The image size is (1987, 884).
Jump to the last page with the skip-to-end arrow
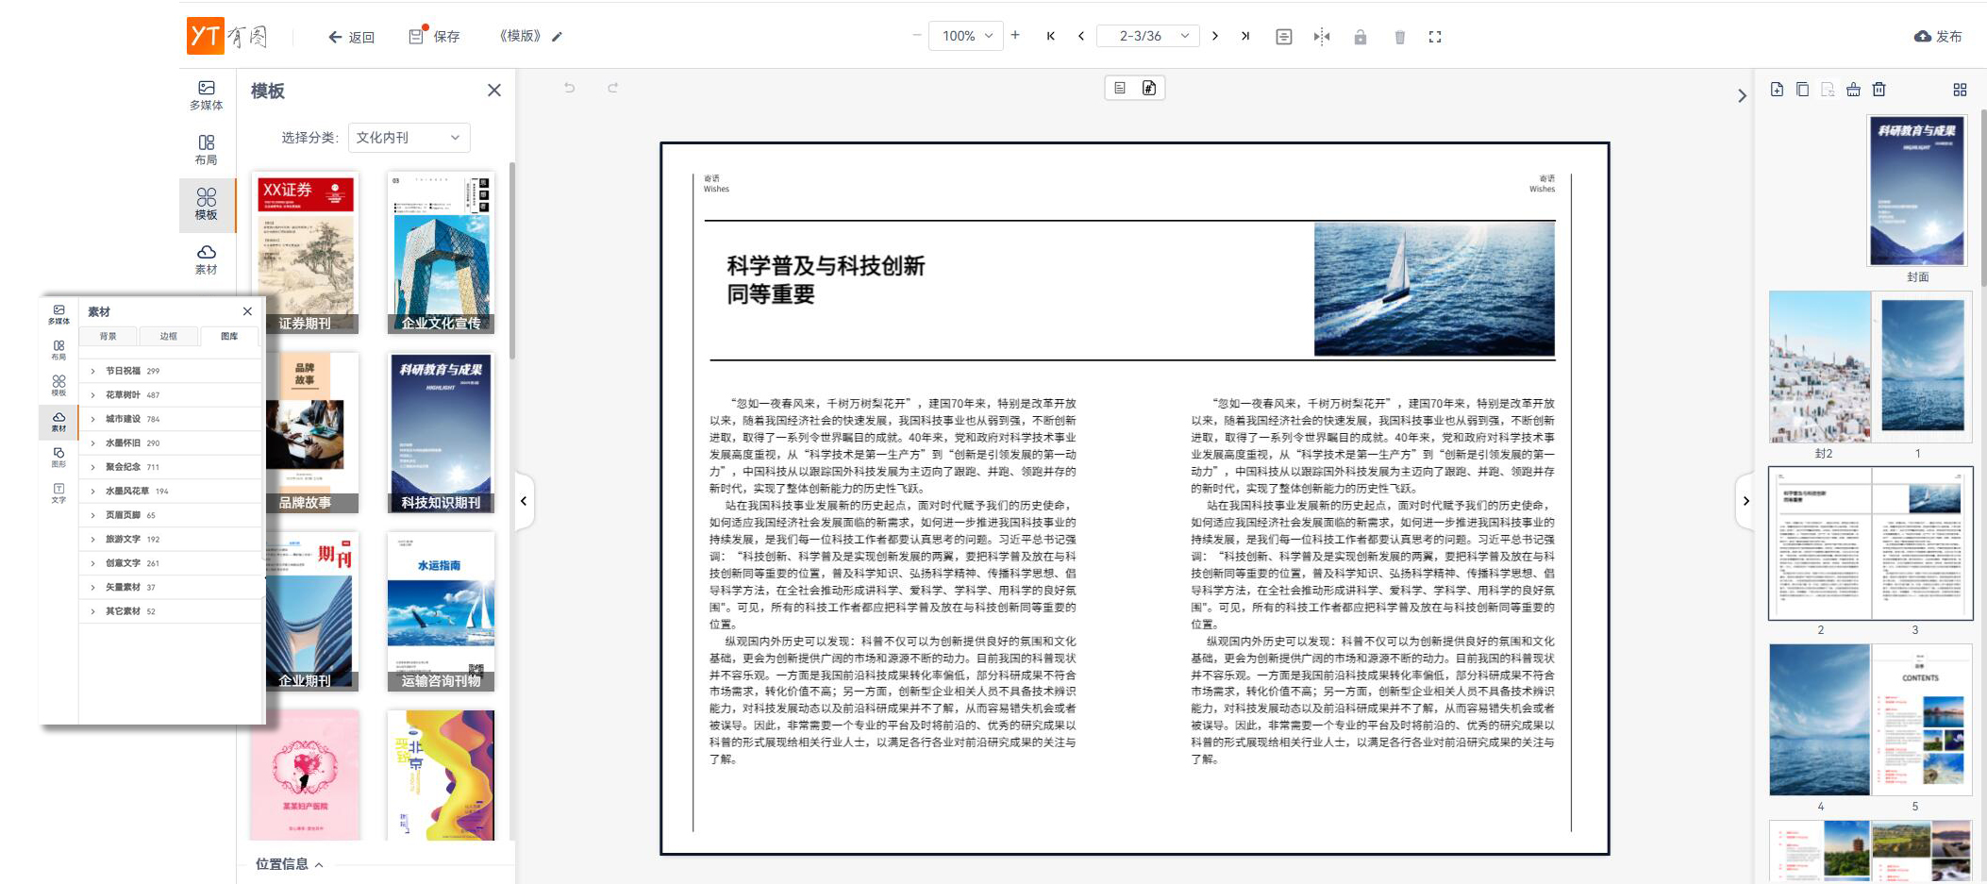tap(1245, 37)
